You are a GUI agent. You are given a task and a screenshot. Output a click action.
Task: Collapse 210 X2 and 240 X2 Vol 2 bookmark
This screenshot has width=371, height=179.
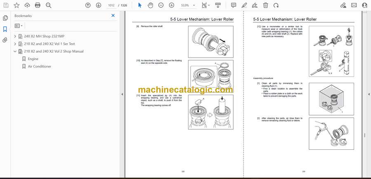click(15, 51)
